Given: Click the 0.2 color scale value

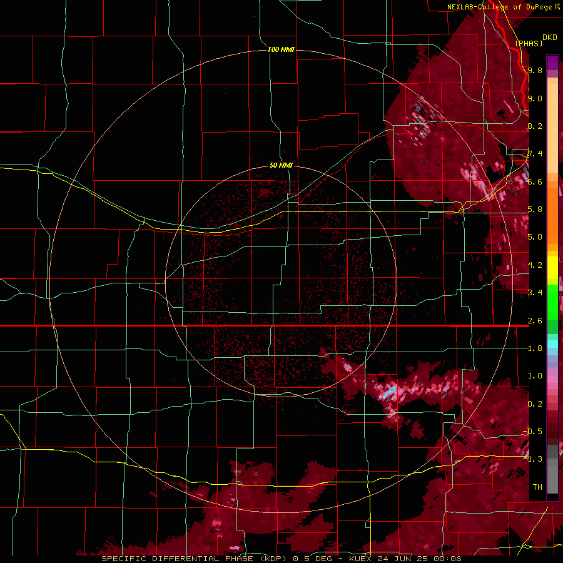Looking at the screenshot, I should coord(535,404).
